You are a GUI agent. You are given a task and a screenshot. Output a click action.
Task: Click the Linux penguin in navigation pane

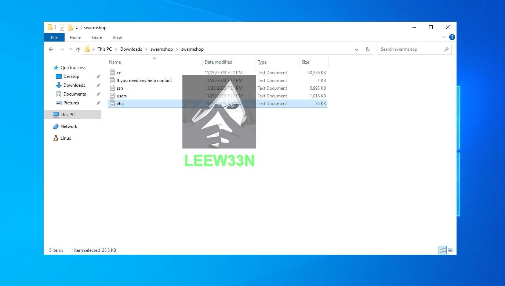click(56, 138)
